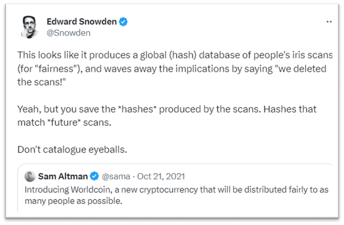Open the tweet's more options menu

329,22
